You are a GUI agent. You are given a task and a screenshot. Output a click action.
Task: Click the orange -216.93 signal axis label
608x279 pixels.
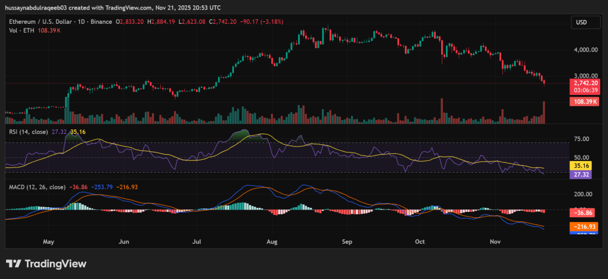581,227
